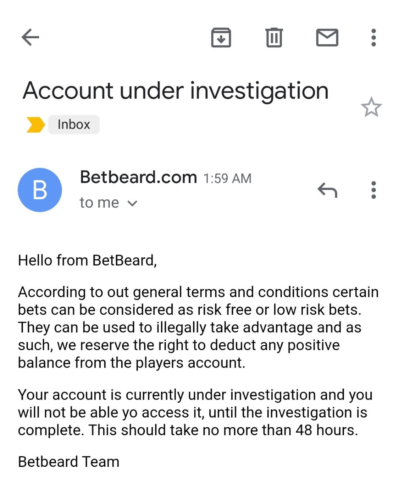The height and width of the screenshot is (487, 398).
Task: Reply to the Betbeard.com message
Action: tap(327, 190)
